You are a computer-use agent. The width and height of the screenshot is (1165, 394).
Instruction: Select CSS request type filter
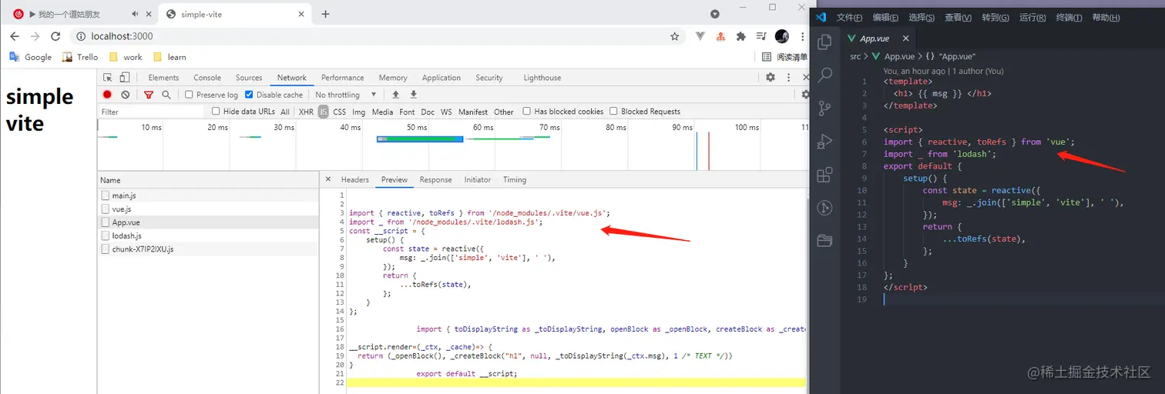(339, 112)
